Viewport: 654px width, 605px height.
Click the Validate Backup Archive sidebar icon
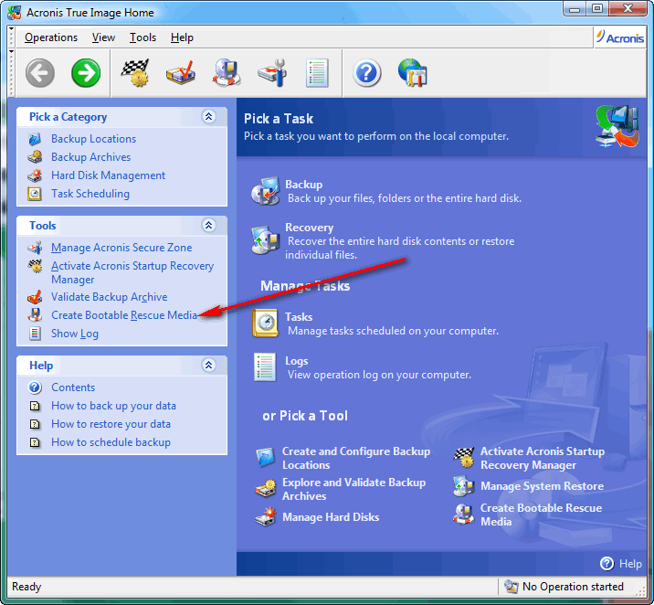(x=35, y=297)
